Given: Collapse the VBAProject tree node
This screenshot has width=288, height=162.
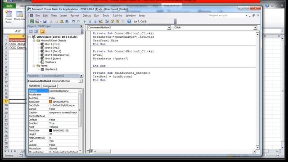Looking at the screenshot, I should click(30, 37).
